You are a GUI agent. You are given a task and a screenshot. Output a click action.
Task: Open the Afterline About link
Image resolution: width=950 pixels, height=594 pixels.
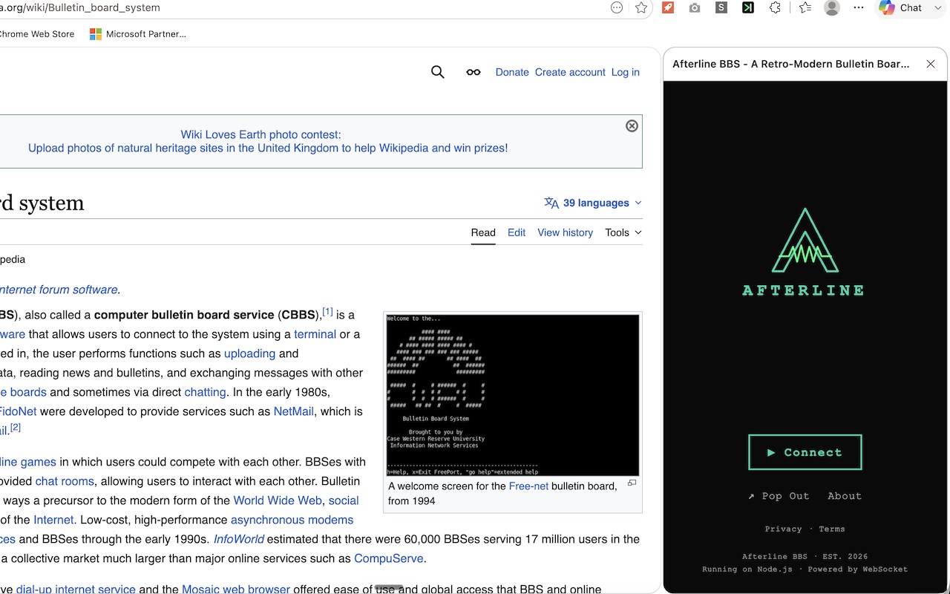point(845,496)
